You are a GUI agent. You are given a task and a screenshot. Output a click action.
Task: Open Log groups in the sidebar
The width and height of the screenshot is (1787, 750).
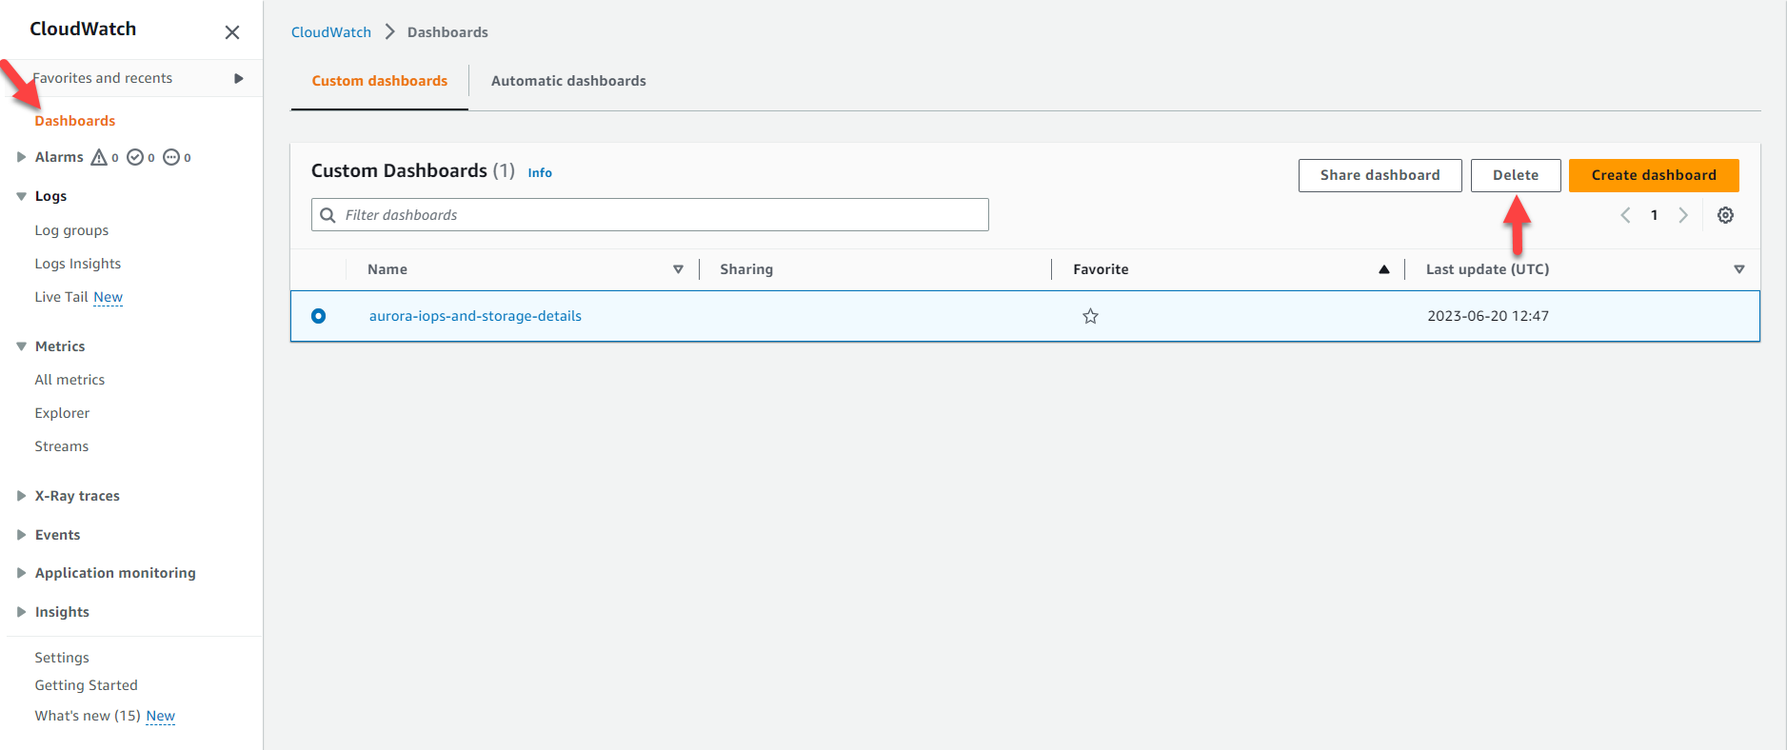[71, 230]
